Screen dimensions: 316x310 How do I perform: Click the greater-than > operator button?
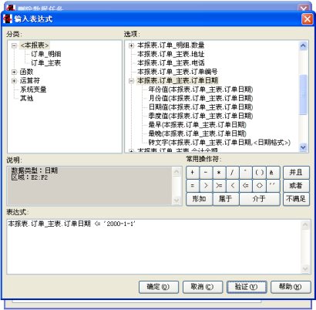click(206, 186)
